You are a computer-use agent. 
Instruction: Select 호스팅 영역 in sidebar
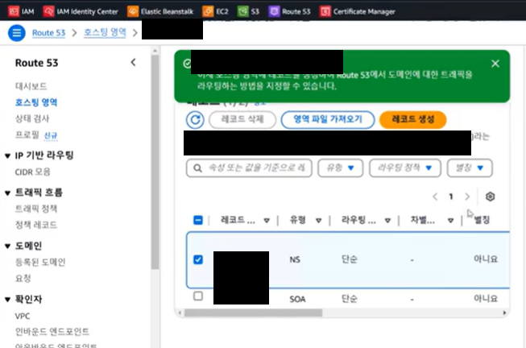pos(36,102)
